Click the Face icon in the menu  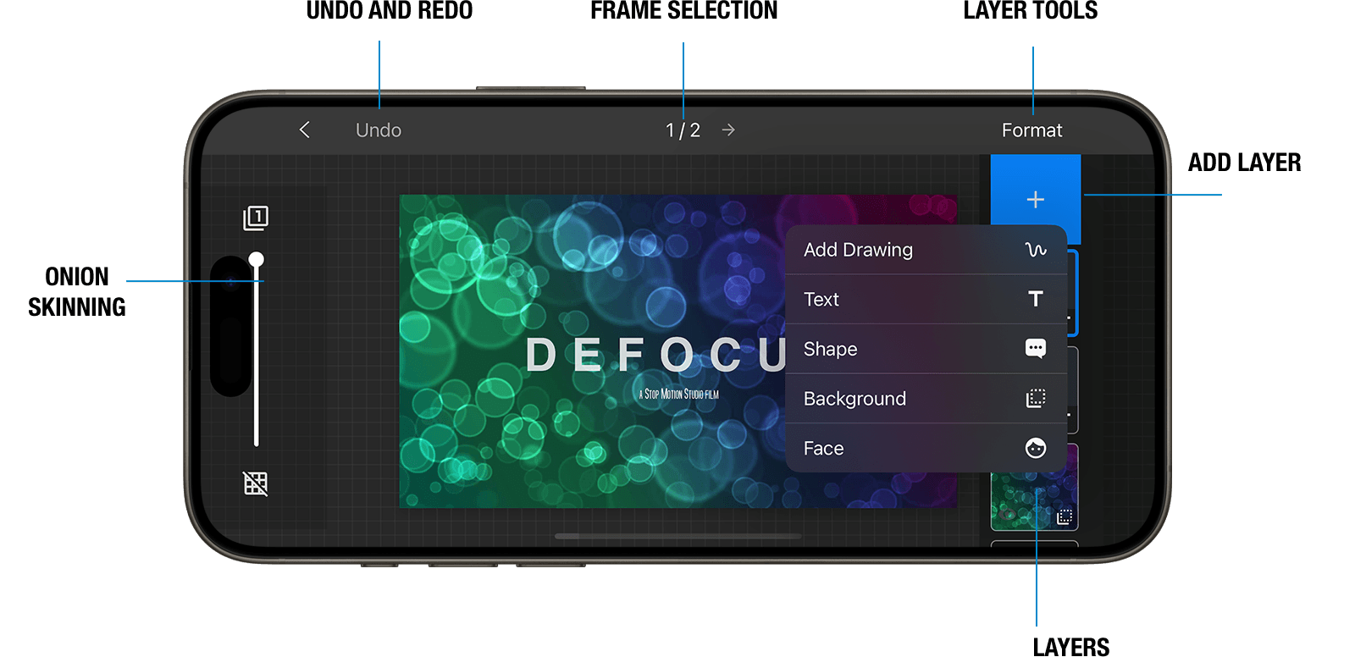point(1035,449)
